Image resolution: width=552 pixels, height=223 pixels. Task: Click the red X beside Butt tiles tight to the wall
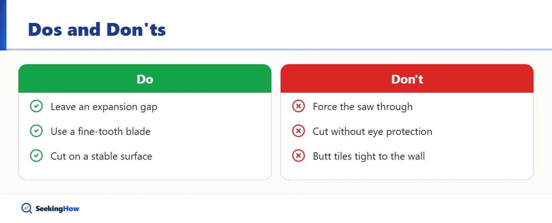(x=299, y=156)
